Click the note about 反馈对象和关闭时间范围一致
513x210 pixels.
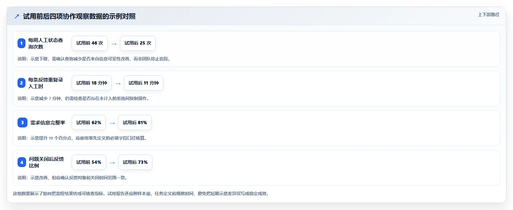pyautogui.click(x=72, y=178)
